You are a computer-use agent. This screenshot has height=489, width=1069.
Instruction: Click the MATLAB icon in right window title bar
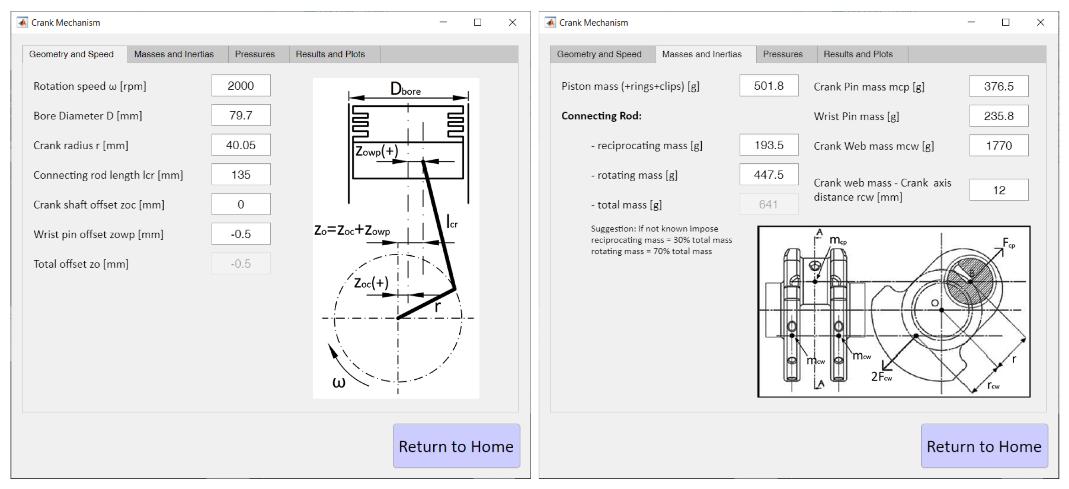tap(550, 22)
